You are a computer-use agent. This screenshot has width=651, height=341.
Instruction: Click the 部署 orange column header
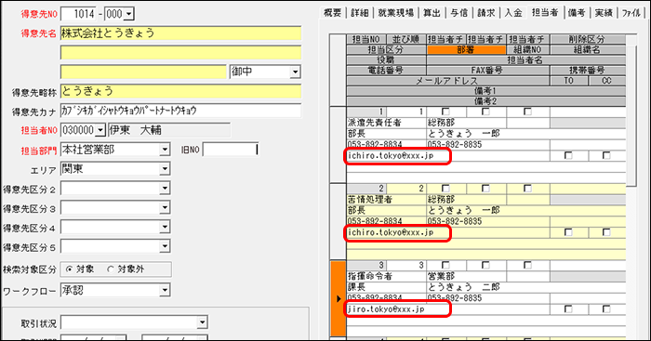click(466, 50)
